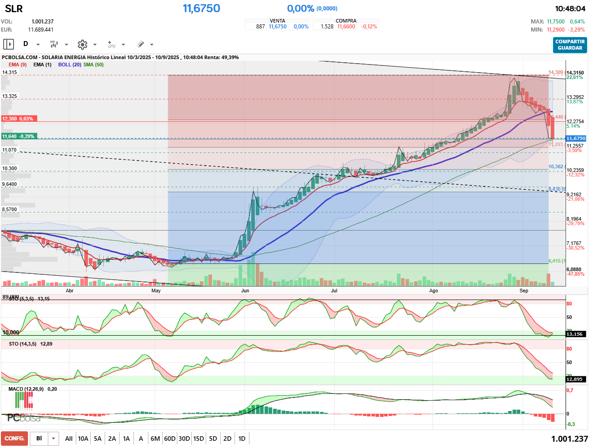Click the Sep month label on time axis
This screenshot has height=448, width=594.
coord(524,291)
